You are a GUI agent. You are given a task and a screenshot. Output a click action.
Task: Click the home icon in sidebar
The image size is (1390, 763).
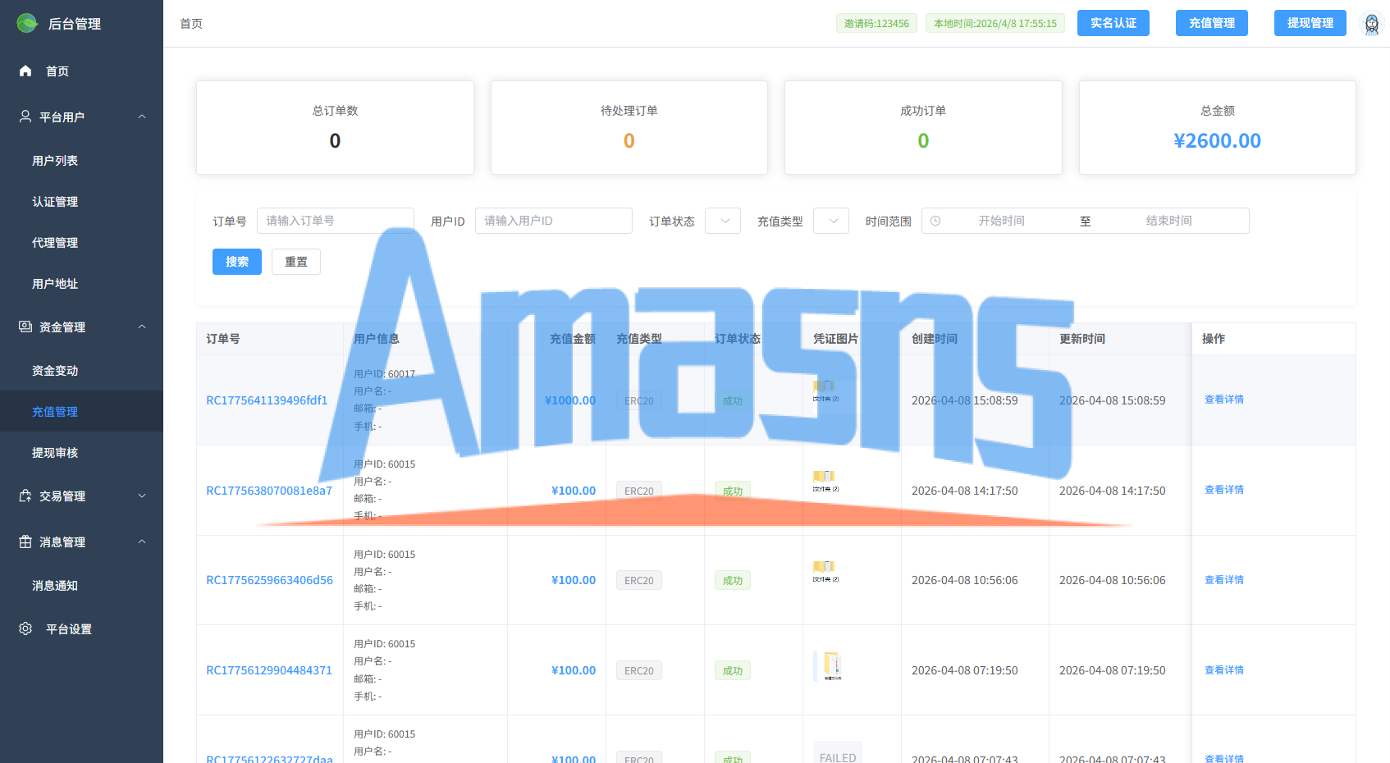tap(25, 71)
